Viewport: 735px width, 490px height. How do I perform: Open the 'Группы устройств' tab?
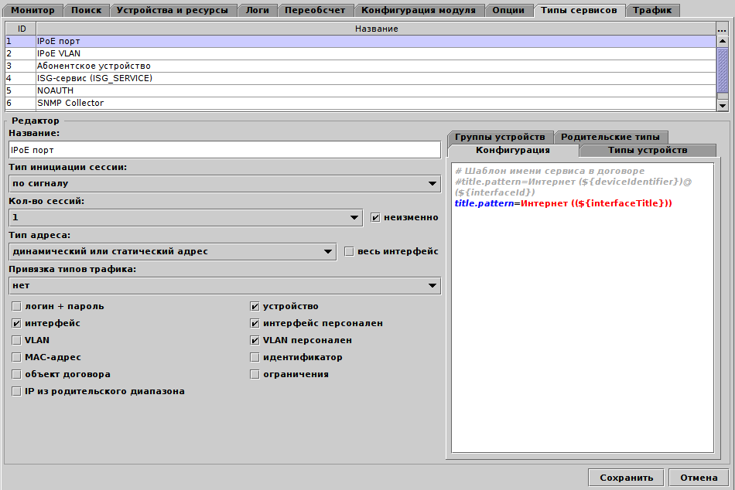pos(500,137)
